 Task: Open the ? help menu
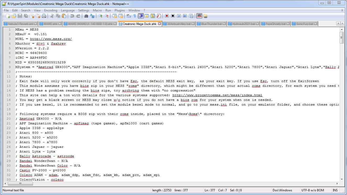coord(144,10)
